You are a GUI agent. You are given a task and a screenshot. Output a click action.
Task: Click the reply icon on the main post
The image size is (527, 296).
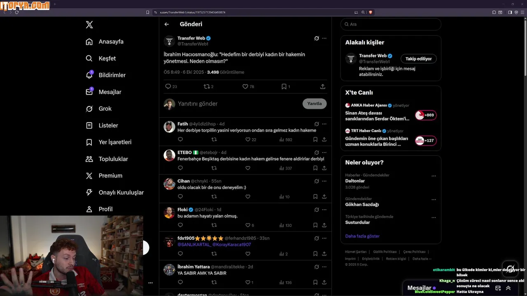click(x=168, y=86)
